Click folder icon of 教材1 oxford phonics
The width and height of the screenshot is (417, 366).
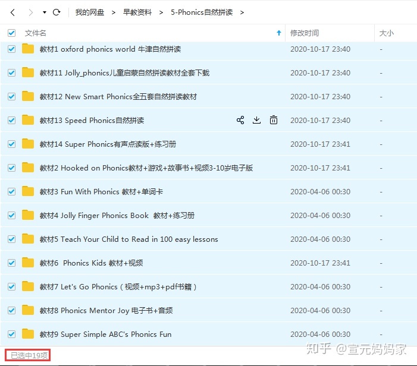(28, 49)
